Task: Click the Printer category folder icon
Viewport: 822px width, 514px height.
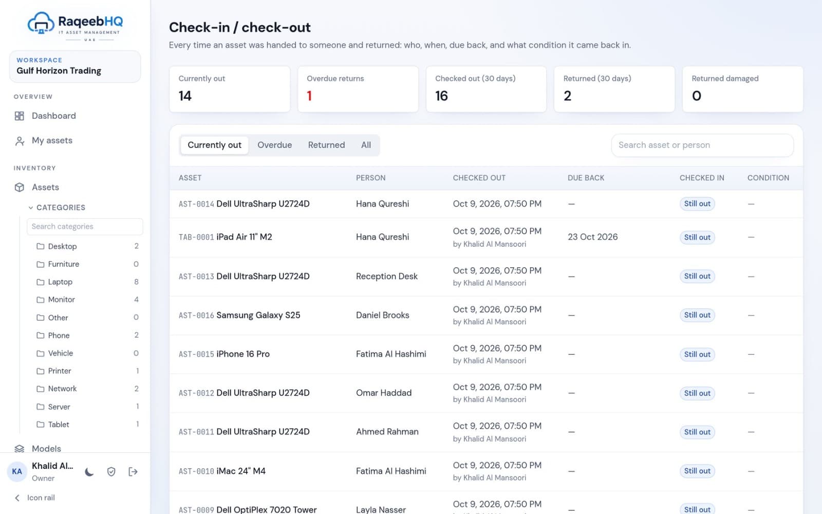Action: pyautogui.click(x=41, y=371)
